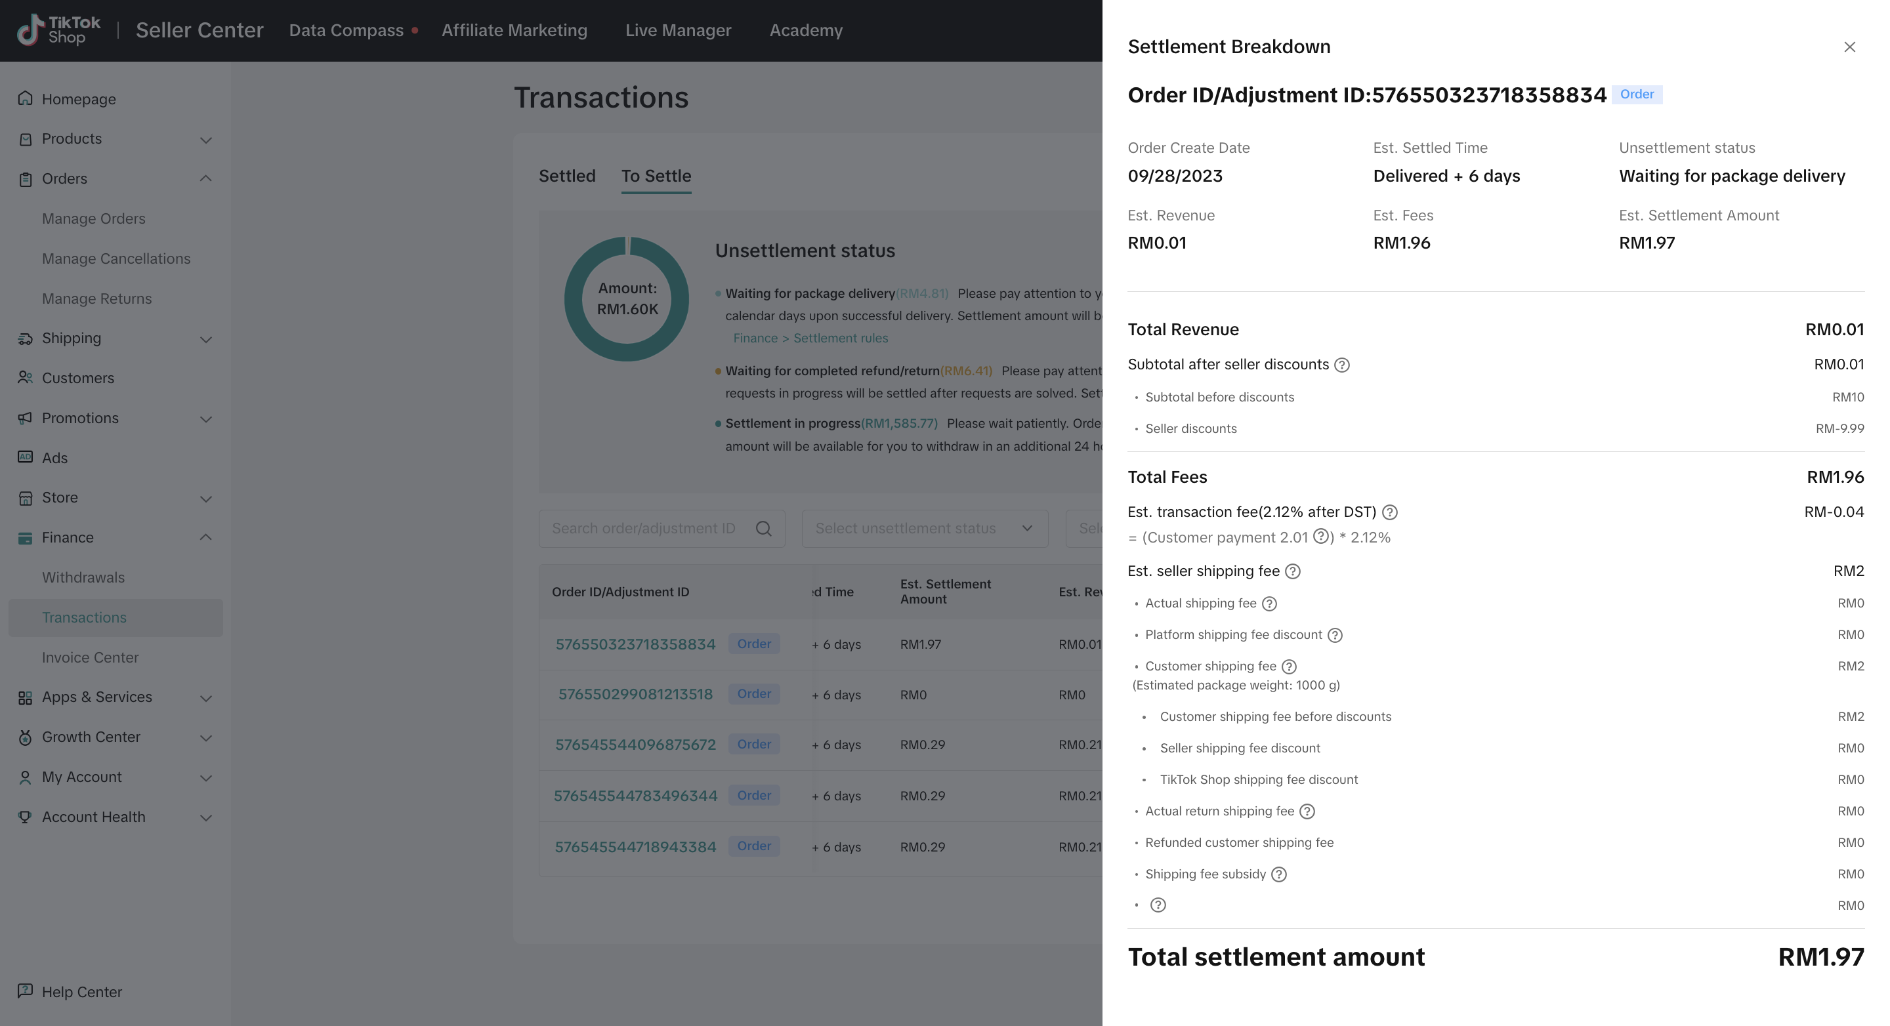Click info icon beside Actual shipping fee
1890x1026 pixels.
(1269, 604)
